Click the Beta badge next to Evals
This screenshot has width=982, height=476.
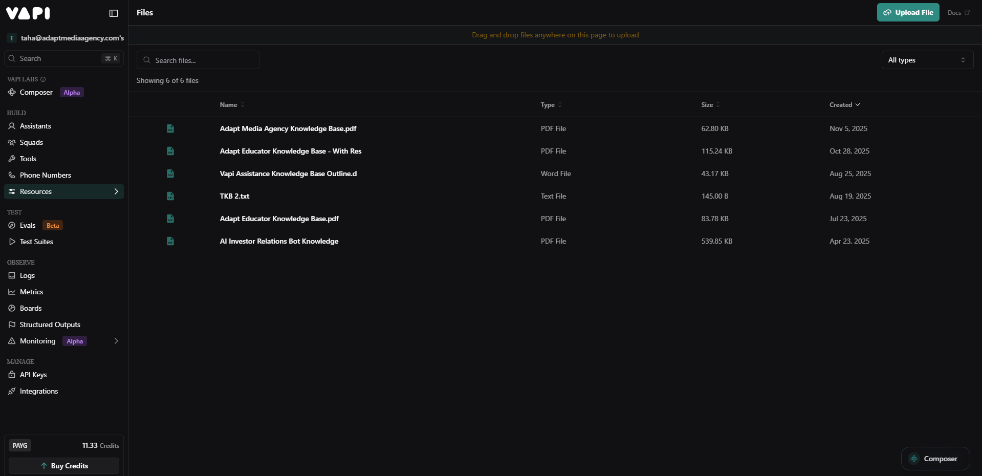click(53, 225)
